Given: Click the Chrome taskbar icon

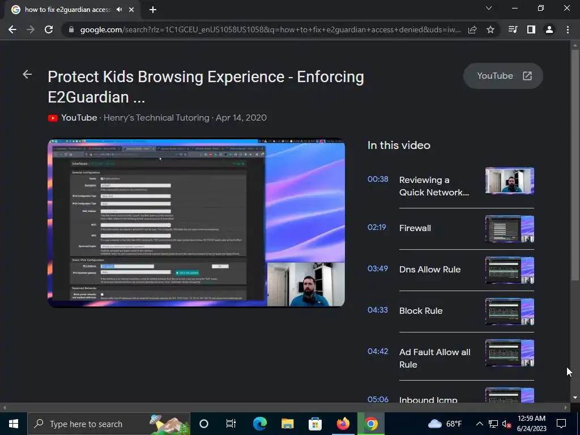Looking at the screenshot, I should point(371,424).
